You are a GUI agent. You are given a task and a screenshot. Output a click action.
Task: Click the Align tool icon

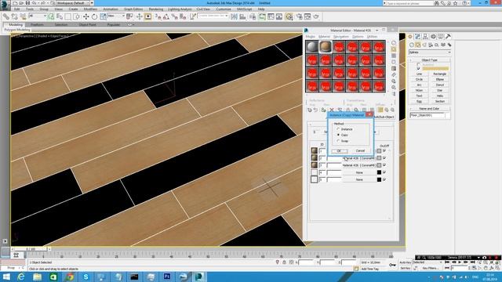pyautogui.click(x=242, y=16)
